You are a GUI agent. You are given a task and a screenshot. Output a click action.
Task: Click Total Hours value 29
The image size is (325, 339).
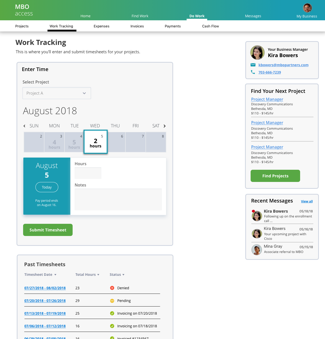[77, 301]
